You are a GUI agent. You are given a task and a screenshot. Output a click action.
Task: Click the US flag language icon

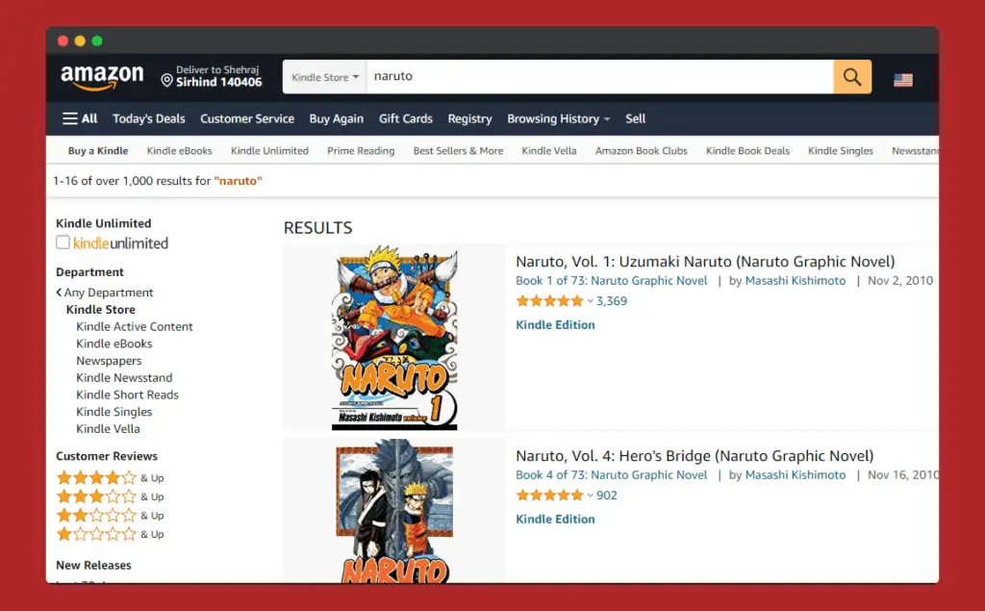[902, 80]
